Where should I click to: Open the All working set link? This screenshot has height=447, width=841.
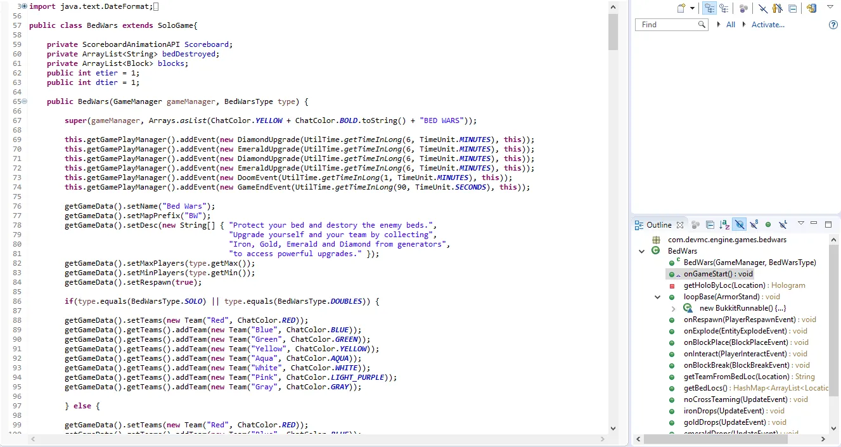coord(731,25)
